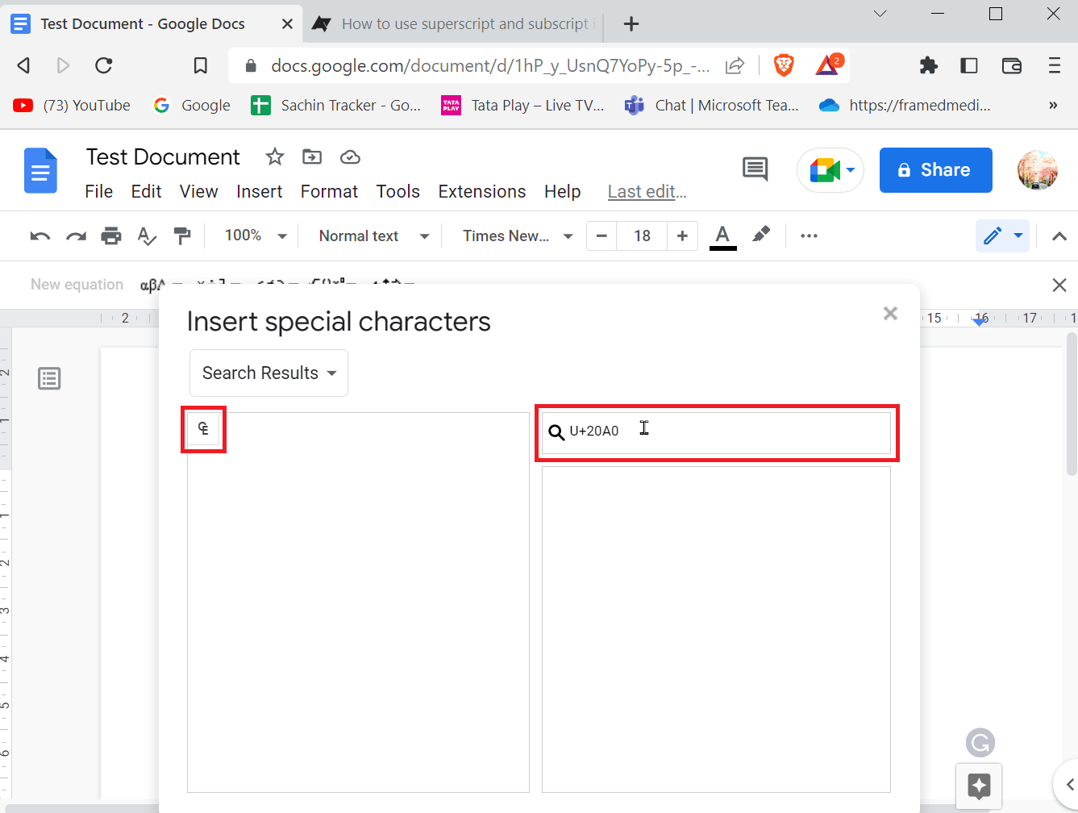Open the Format menu
This screenshot has height=813, width=1078.
(329, 191)
